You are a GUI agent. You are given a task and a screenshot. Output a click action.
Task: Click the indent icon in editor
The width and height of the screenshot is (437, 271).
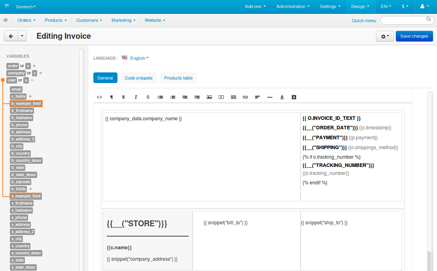click(197, 97)
